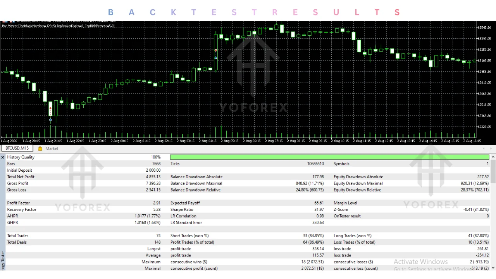Screen dimensions: 496x279
Task: Click the GHPR value 1.0168 (1.68%)
Action: 148,222
